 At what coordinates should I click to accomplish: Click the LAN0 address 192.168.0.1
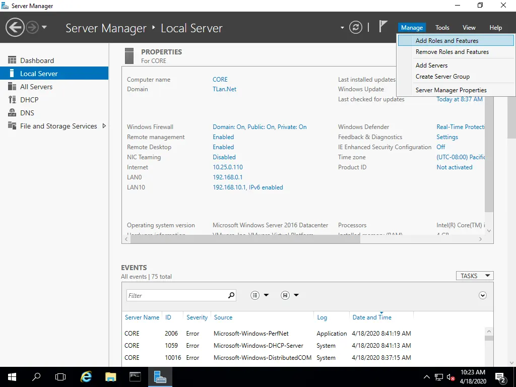(227, 177)
